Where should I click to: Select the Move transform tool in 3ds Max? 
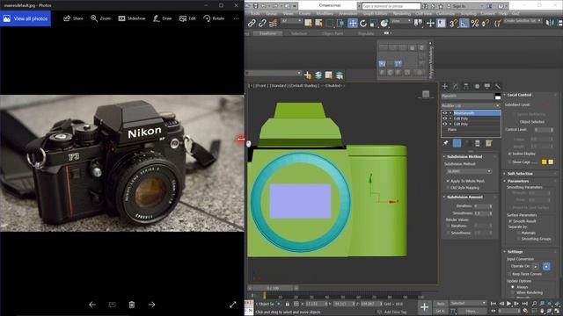coord(353,24)
